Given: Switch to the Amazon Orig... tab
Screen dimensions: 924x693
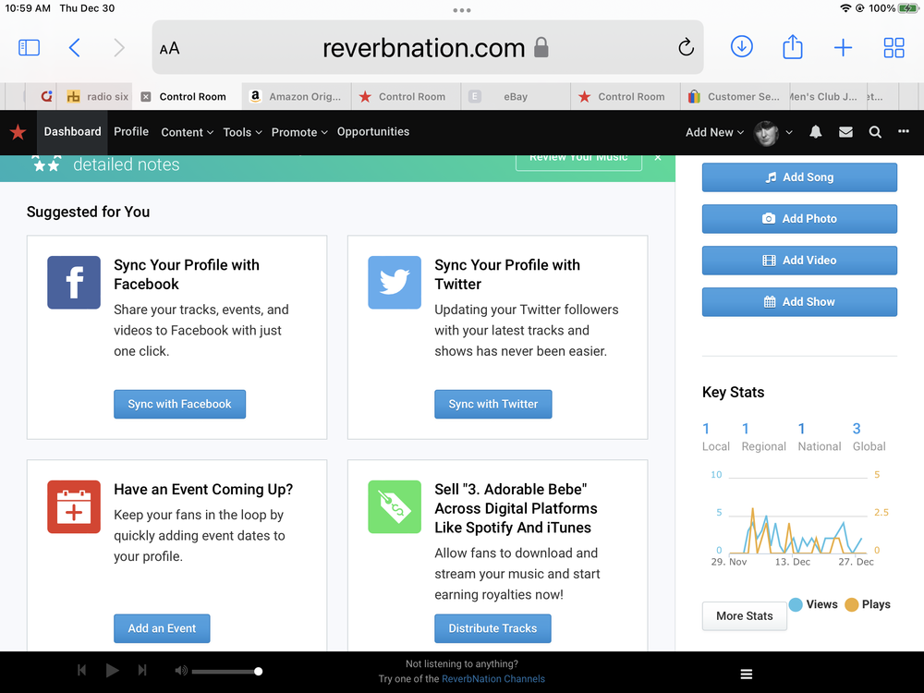Looking at the screenshot, I should (x=297, y=97).
